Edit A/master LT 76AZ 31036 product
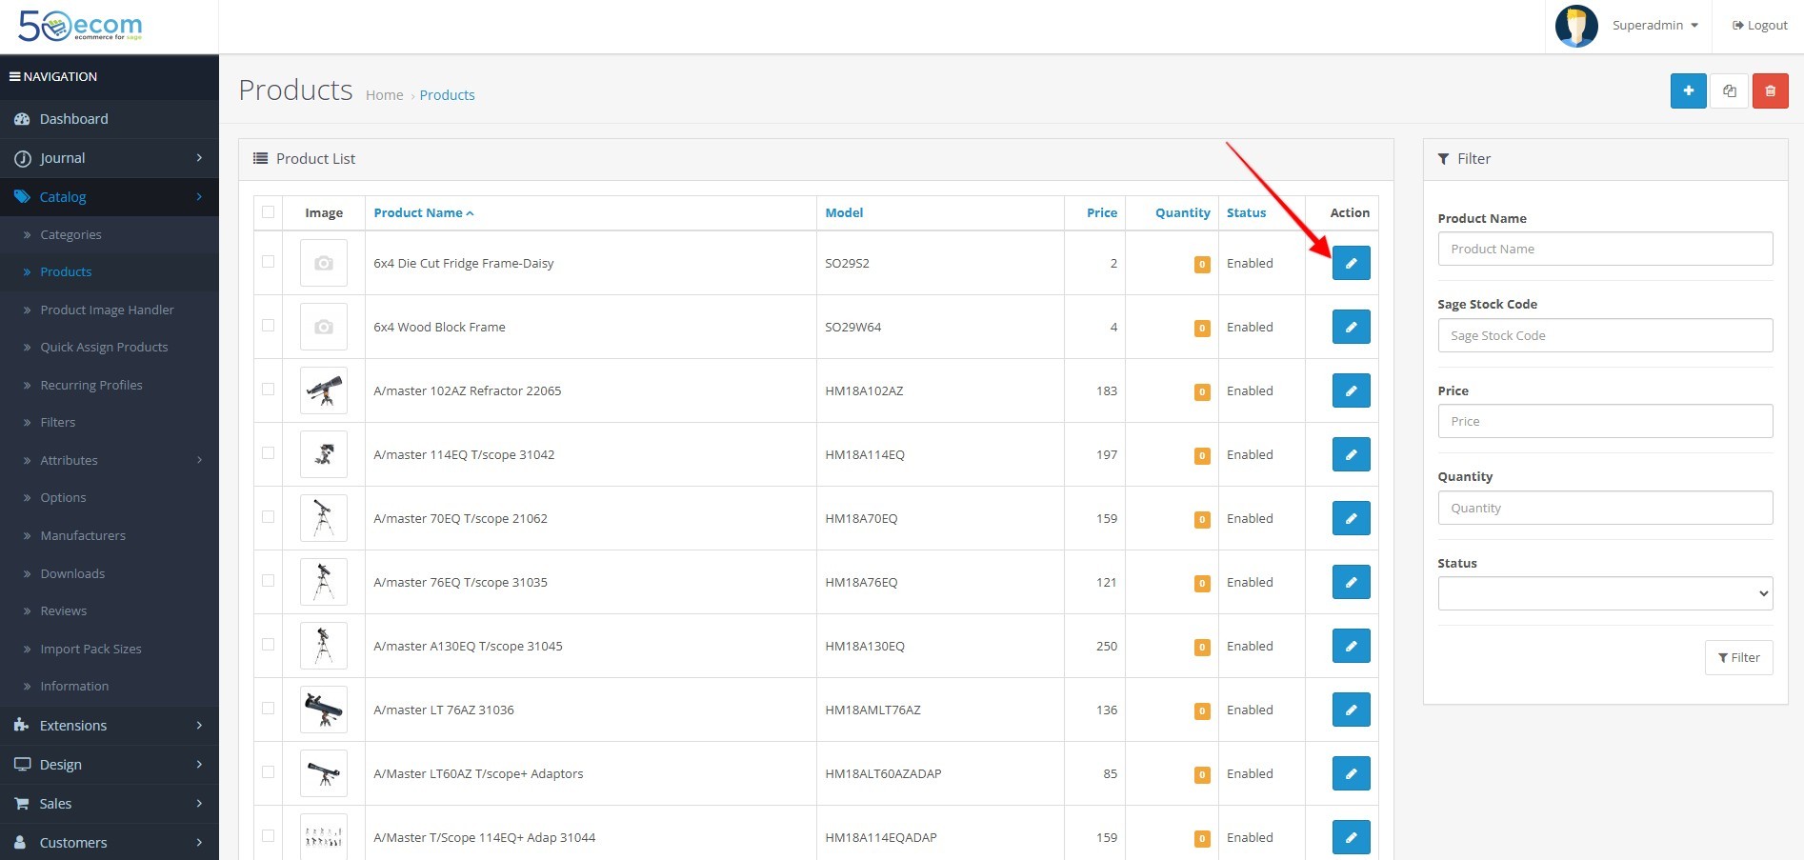 [1351, 710]
